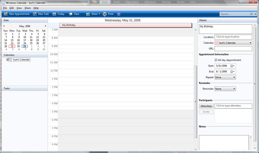Click Details pane scroll up arrow
This screenshot has height=153, width=259.
pos(255,25)
